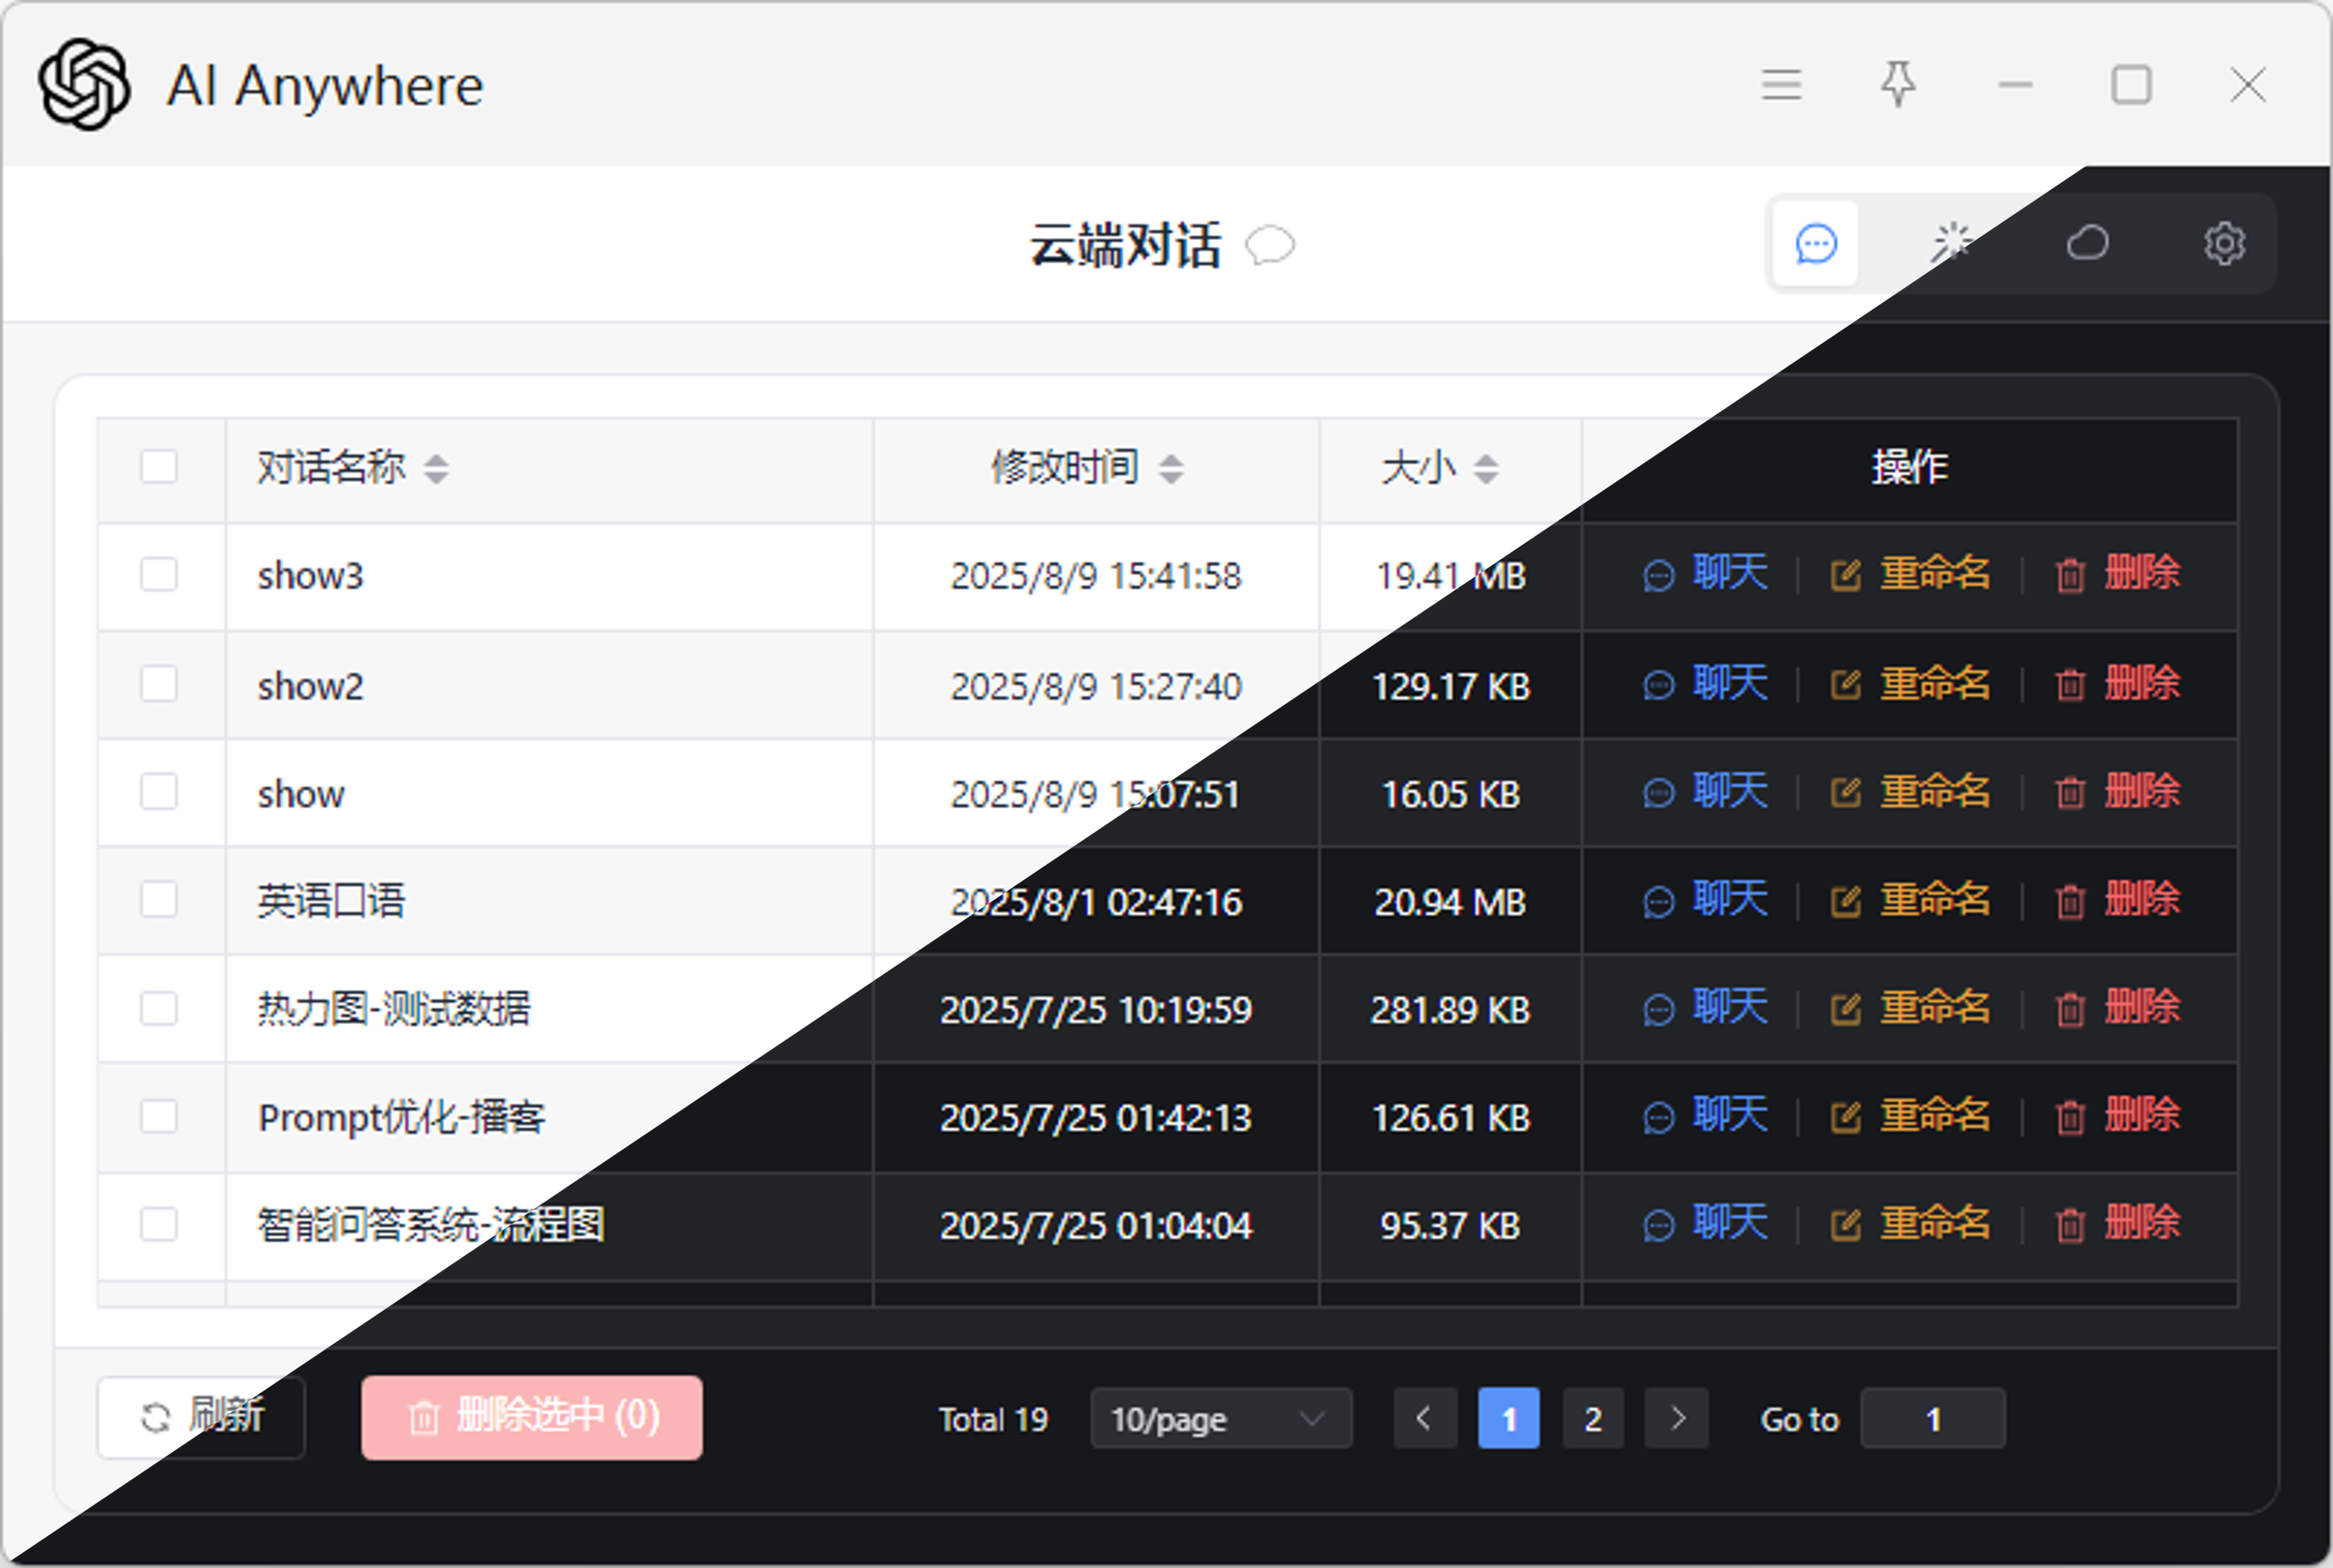Click the Total 19 label
The width and height of the screenshot is (2333, 1568).
(x=993, y=1419)
